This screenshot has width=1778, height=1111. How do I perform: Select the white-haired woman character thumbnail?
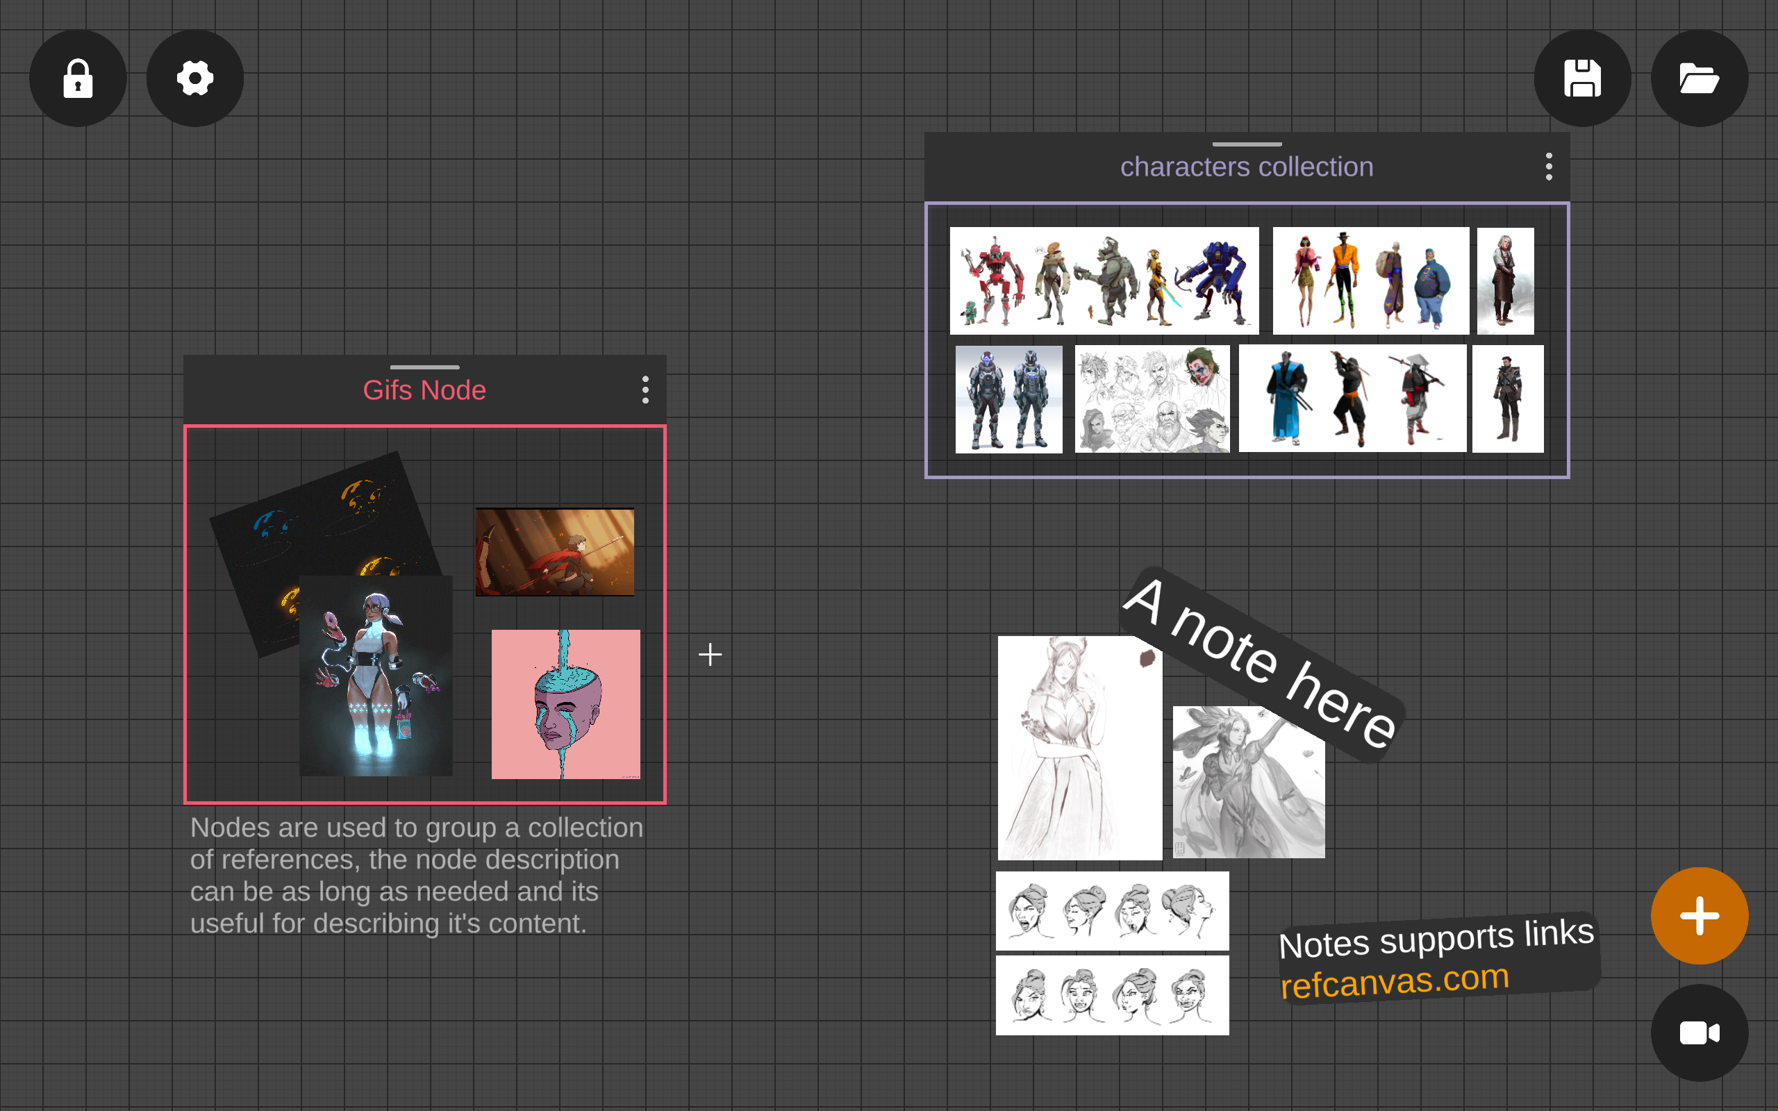1506,281
